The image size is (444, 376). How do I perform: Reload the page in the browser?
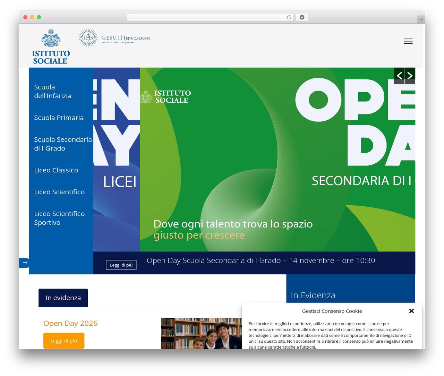(x=289, y=17)
